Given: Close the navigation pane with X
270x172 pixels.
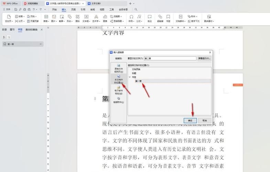Looking at the screenshot, I should coord(42,30).
